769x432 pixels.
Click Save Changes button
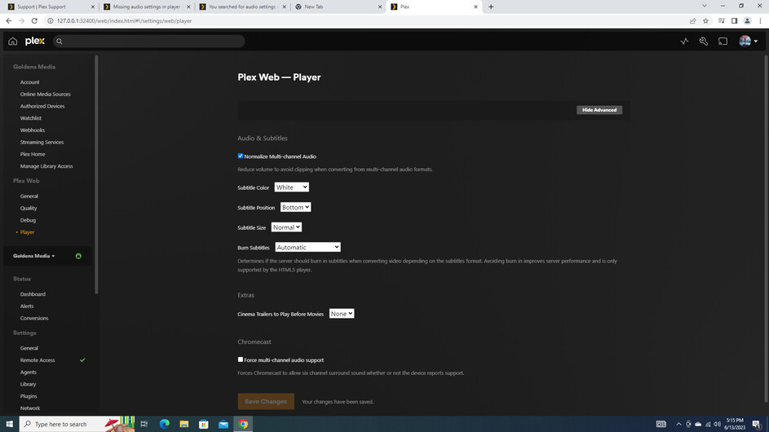point(266,401)
